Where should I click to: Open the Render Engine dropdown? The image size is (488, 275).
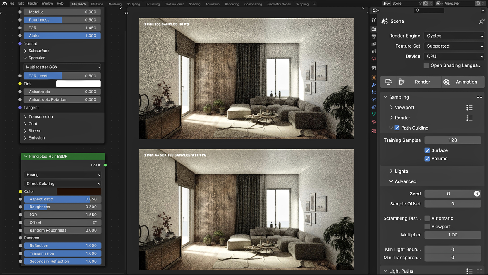tap(455, 36)
